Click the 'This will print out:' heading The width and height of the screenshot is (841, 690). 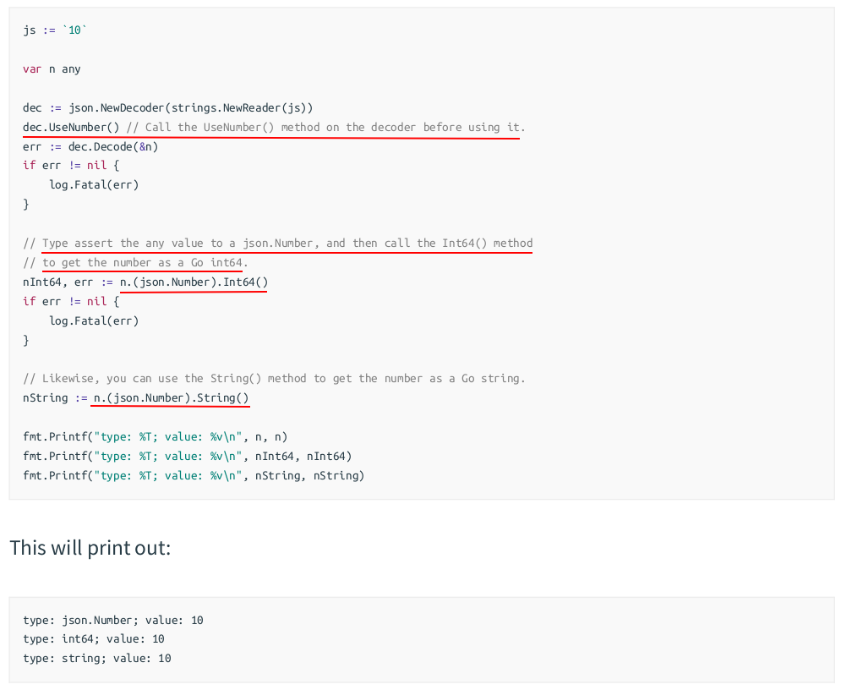tap(90, 548)
